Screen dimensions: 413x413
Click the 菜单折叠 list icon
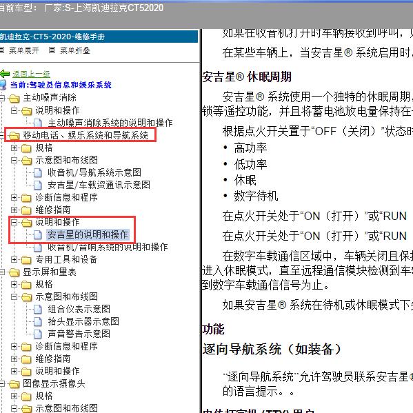pos(52,50)
